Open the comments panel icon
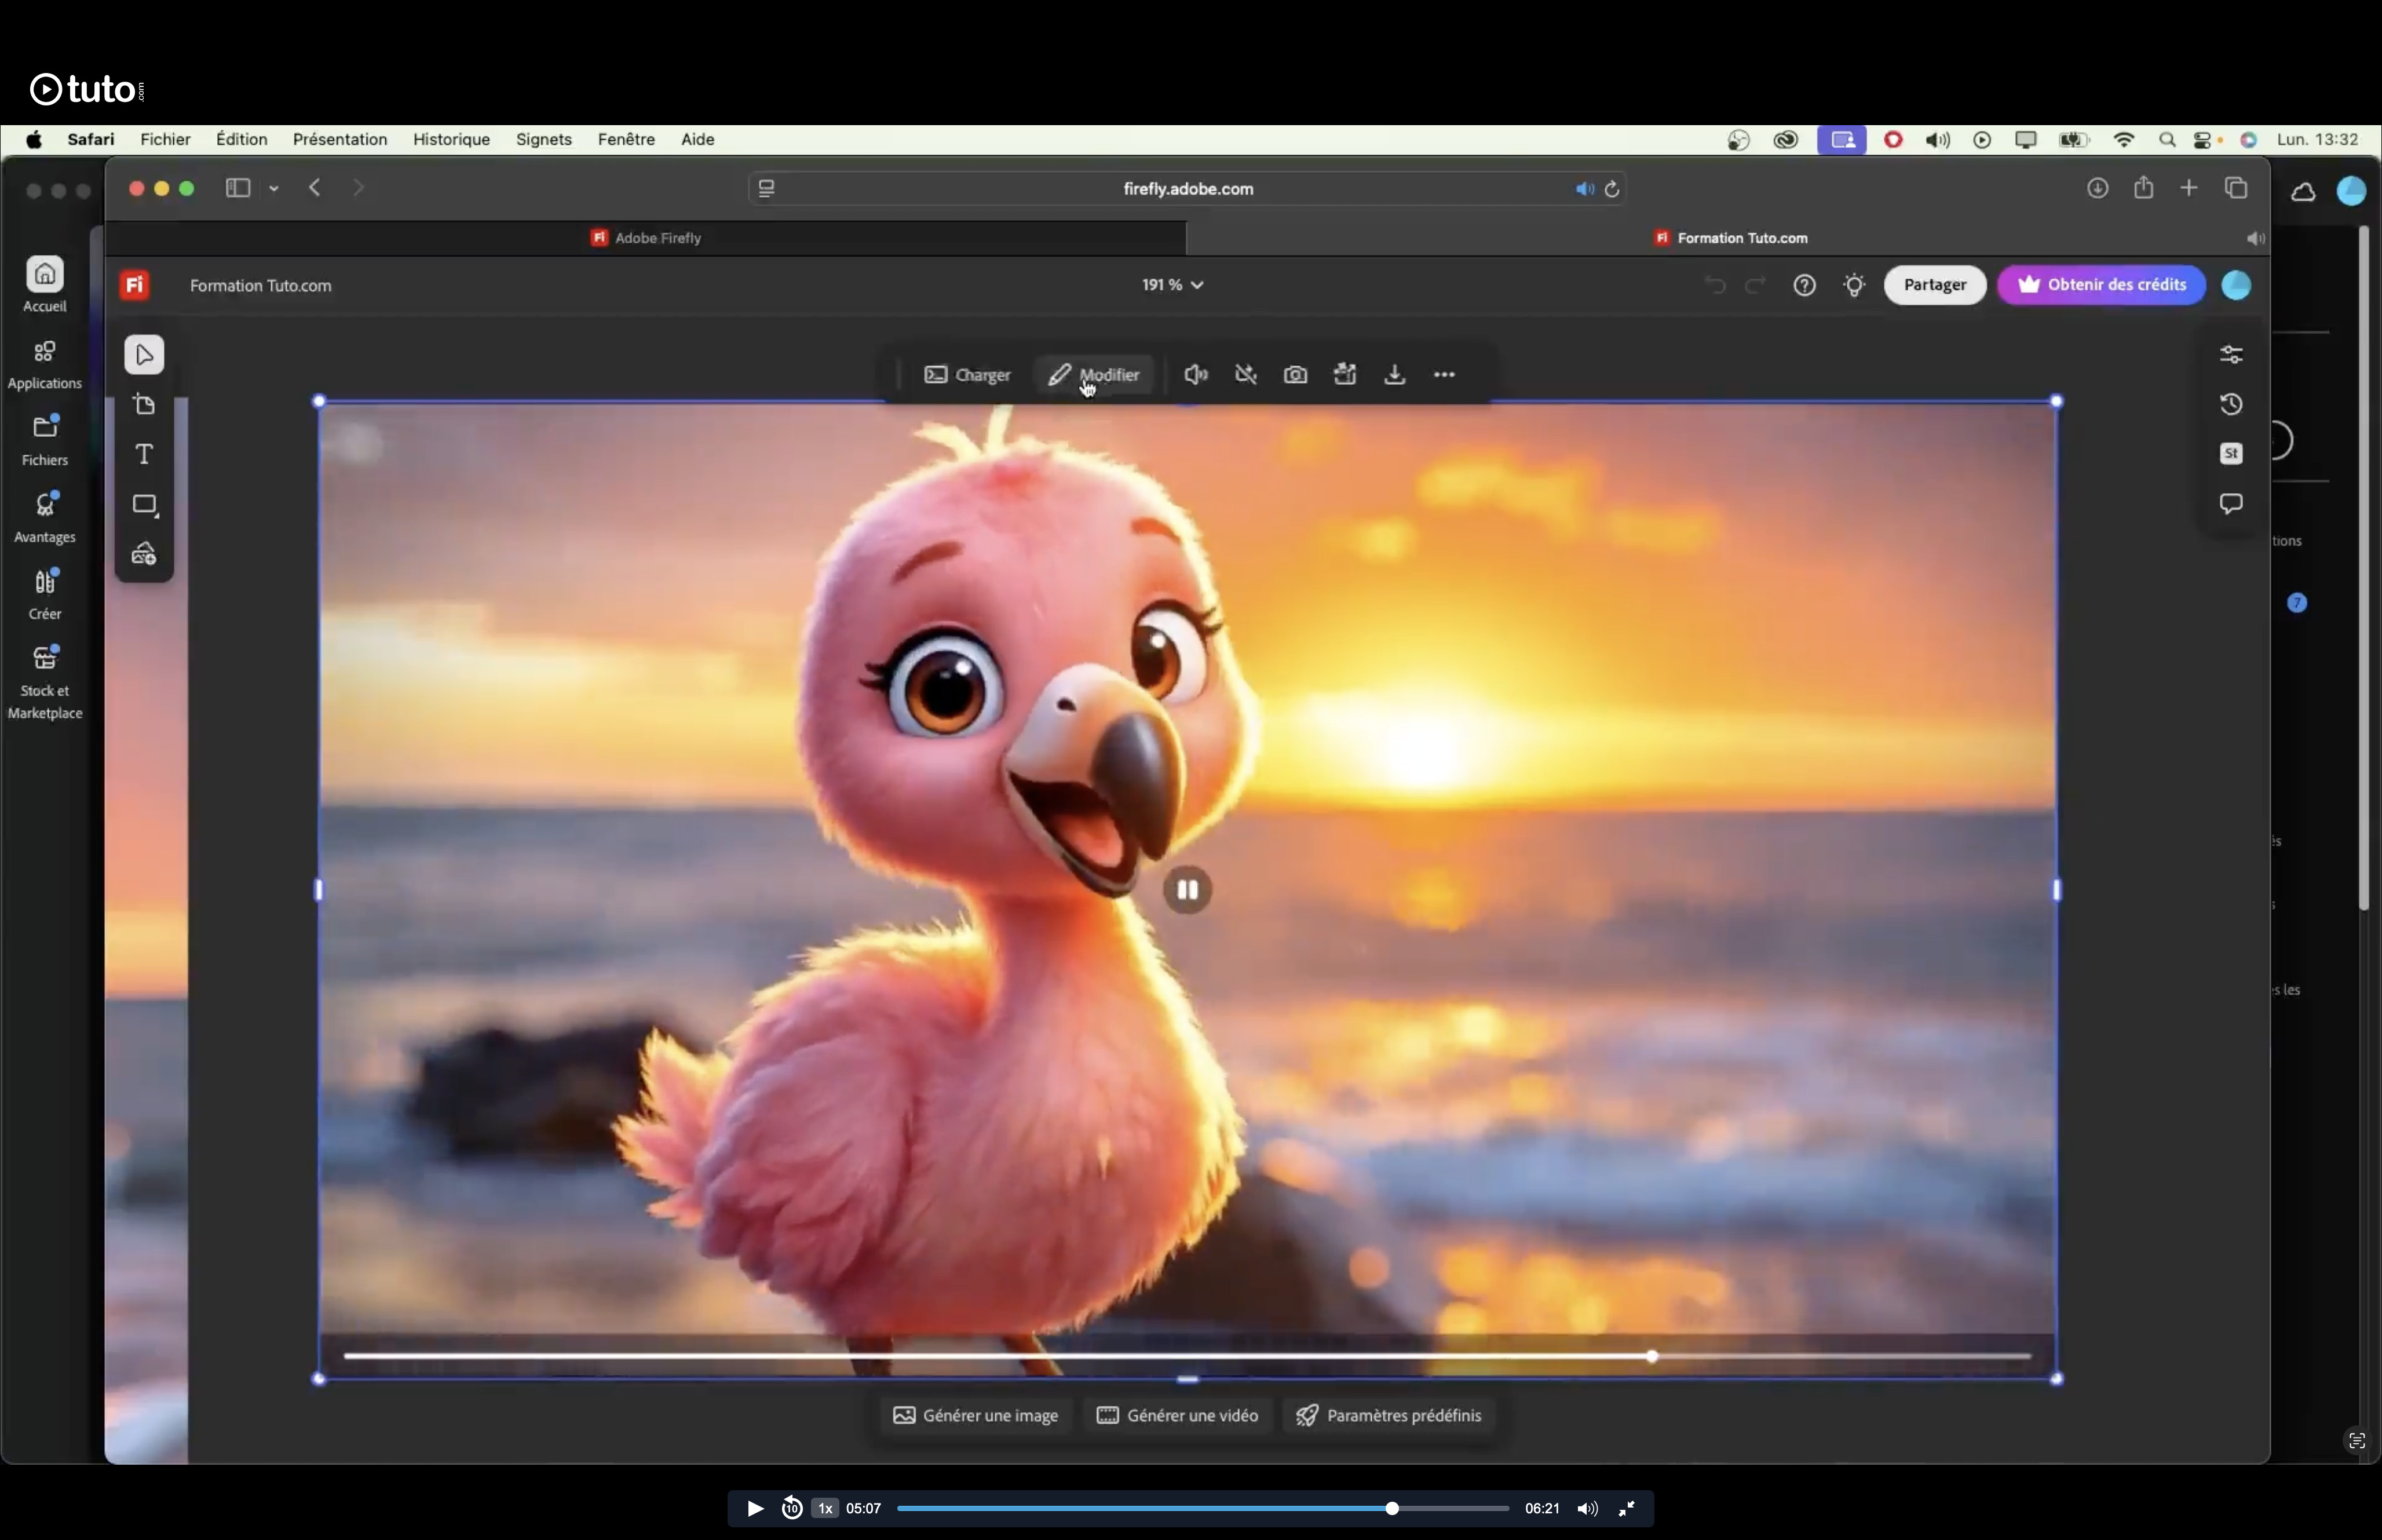This screenshot has height=1540, width=2382. [x=2231, y=504]
